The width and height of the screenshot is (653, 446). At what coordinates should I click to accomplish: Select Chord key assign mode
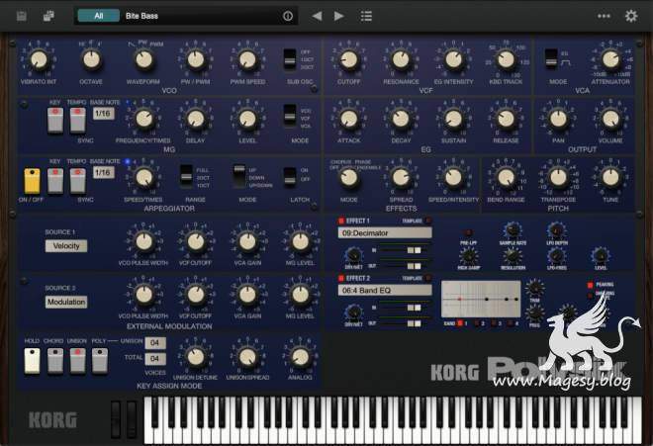[x=55, y=361]
